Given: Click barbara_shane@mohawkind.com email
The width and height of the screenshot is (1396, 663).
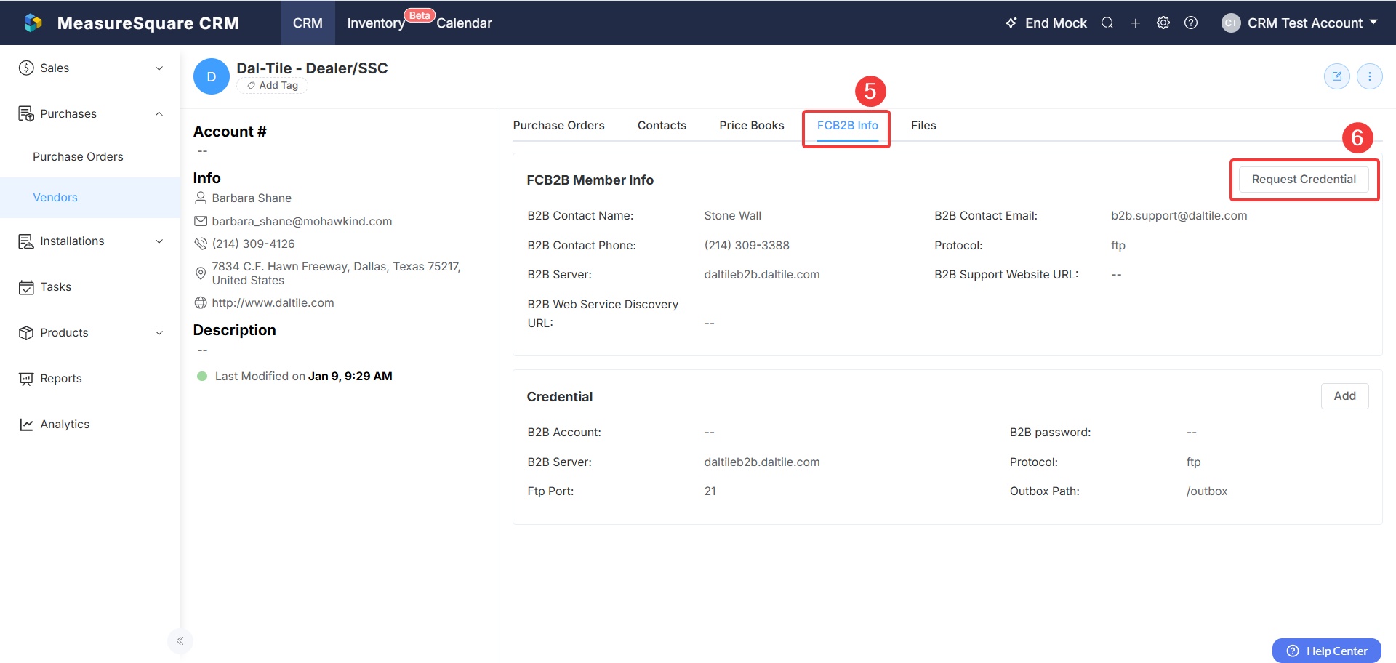Looking at the screenshot, I should coord(302,221).
